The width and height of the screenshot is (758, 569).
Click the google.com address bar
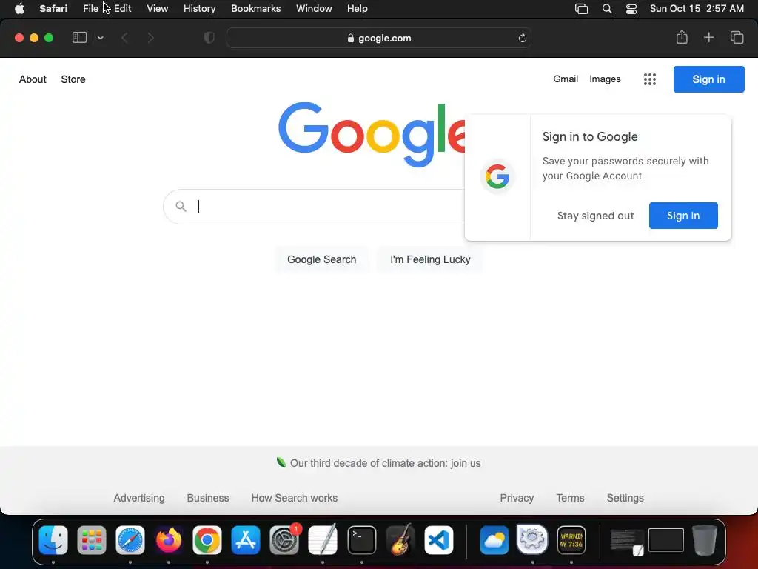379,39
